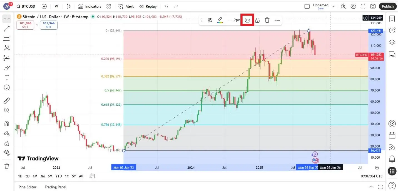Open the Measure ruler tool

(x=7, y=101)
